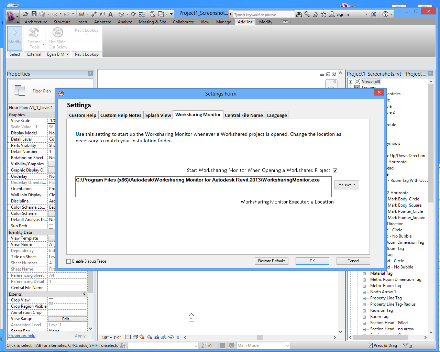The height and width of the screenshot is (352, 440).
Task: Click the Subscription Center key icon
Action: coord(307,14)
